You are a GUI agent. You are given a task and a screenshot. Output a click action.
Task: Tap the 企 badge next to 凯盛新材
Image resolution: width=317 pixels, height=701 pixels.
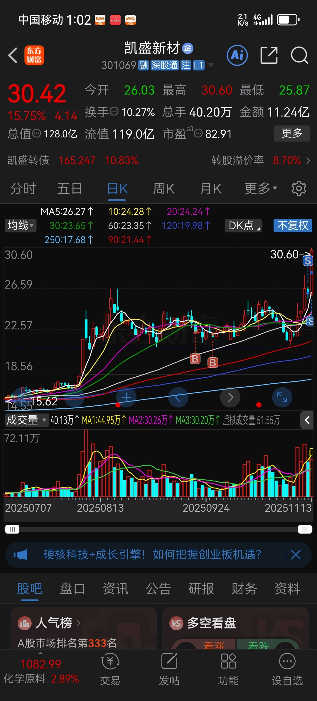click(188, 48)
